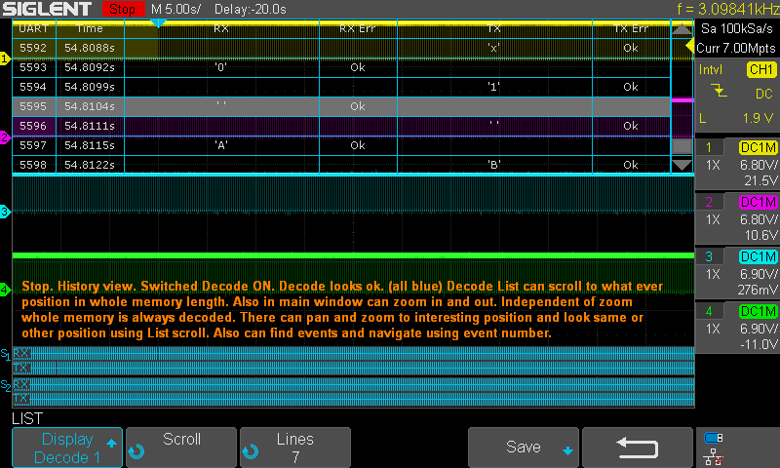The image size is (780, 468).
Task: Open the Display Decode 1 selector
Action: 67,448
